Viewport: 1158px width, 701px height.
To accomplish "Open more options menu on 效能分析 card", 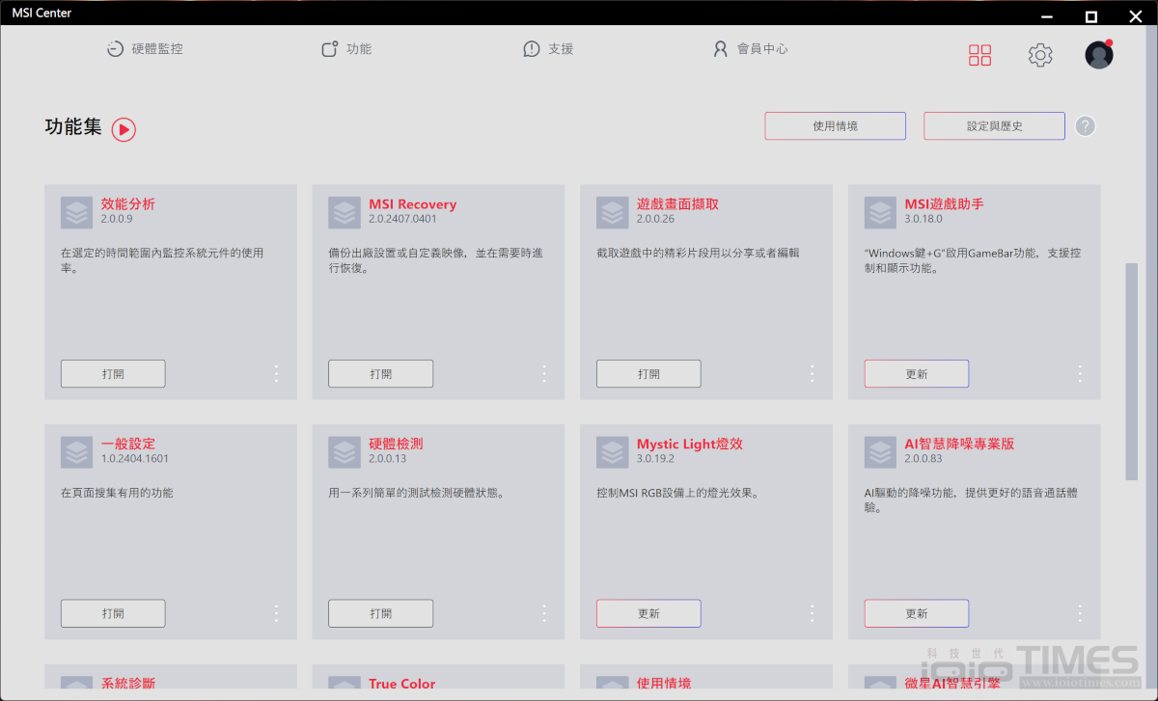I will point(276,373).
